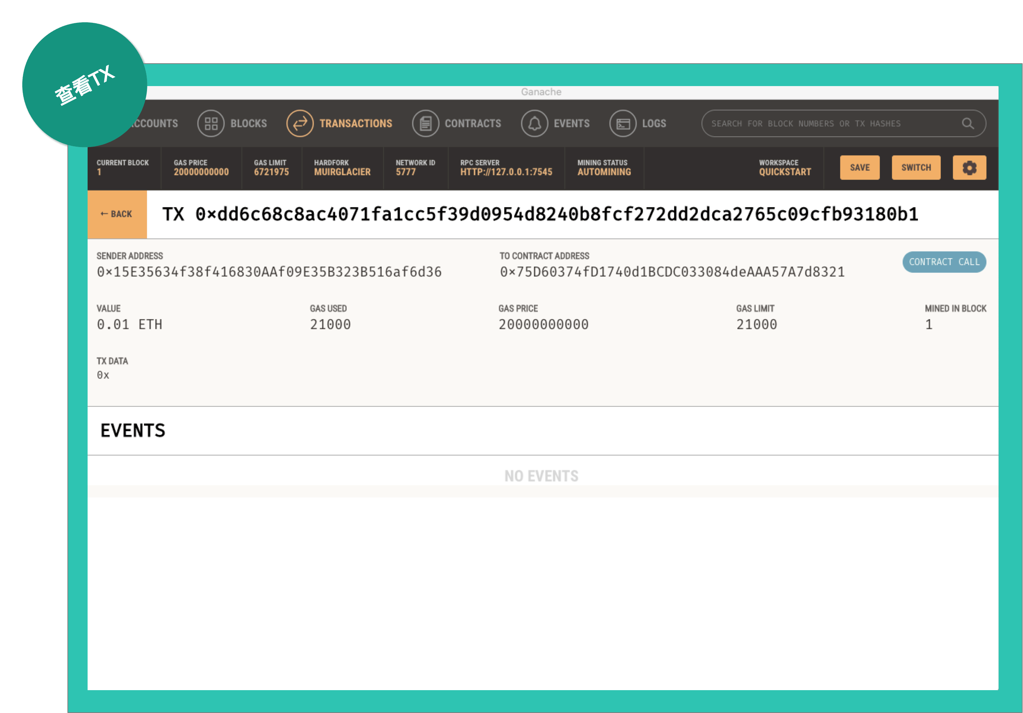Open the Blocks grid icon

tap(211, 123)
